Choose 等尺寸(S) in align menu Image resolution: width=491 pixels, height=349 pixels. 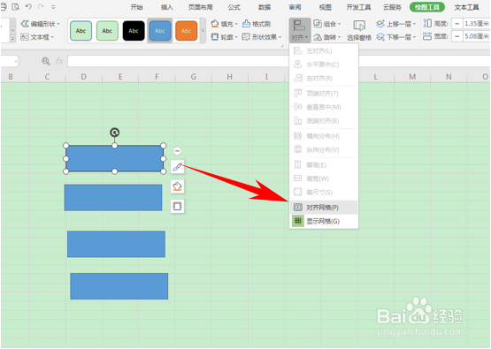point(324,193)
